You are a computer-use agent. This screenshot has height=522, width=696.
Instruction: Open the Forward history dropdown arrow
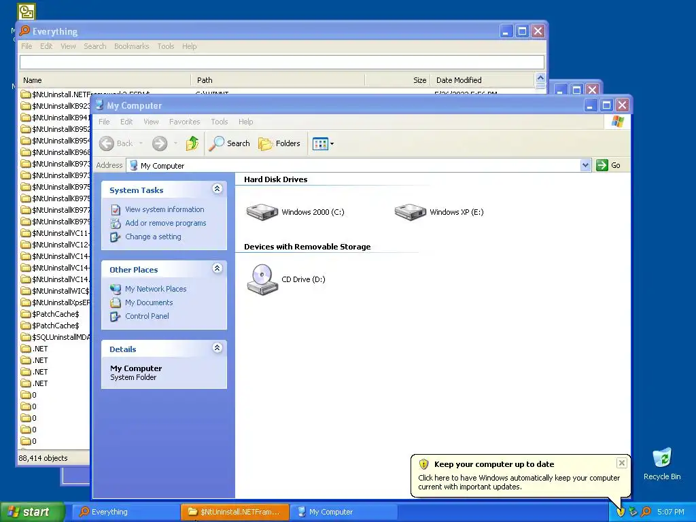click(x=175, y=143)
